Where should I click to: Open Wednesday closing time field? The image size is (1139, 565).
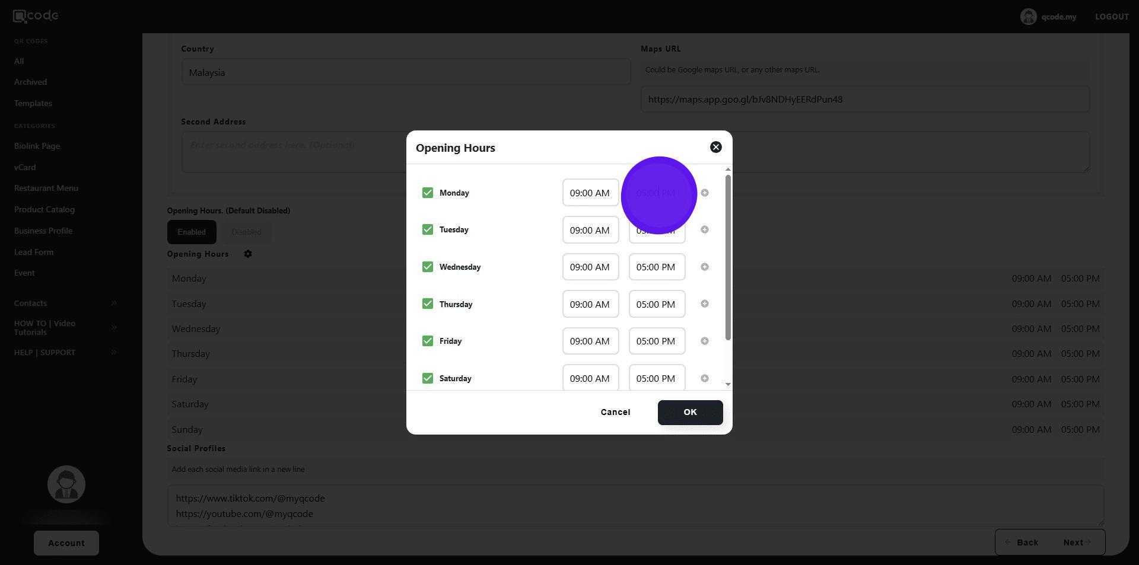tap(657, 267)
